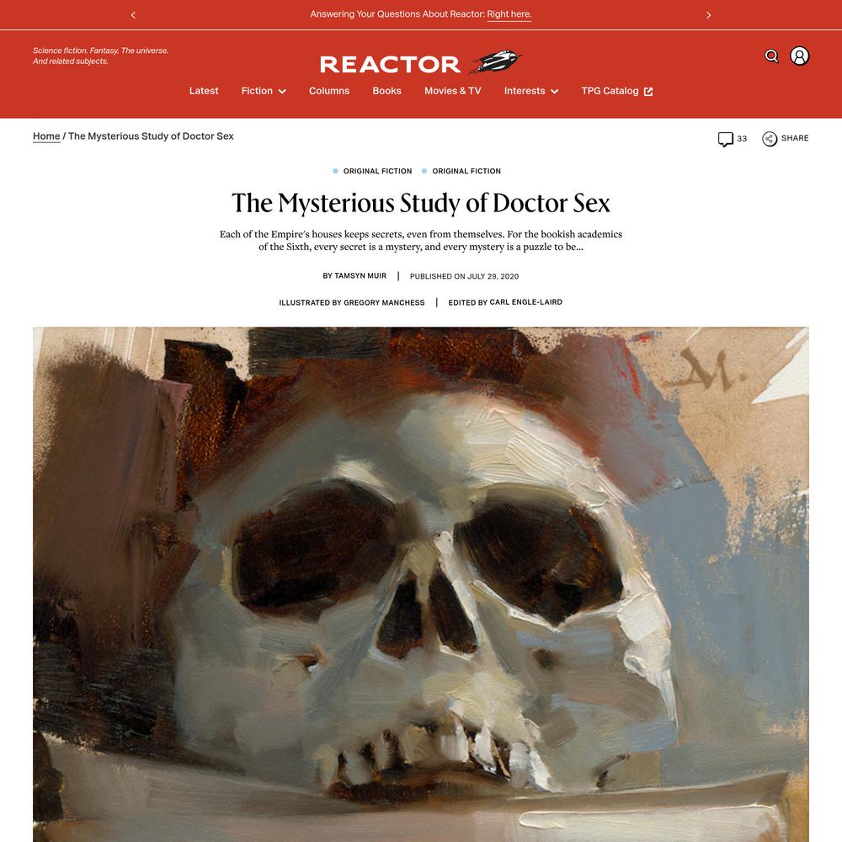
Task: Click the first Original Fiction tag
Action: click(377, 171)
